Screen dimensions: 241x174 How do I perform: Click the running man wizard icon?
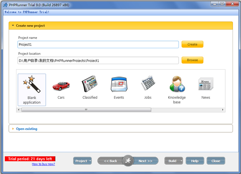click(128, 161)
